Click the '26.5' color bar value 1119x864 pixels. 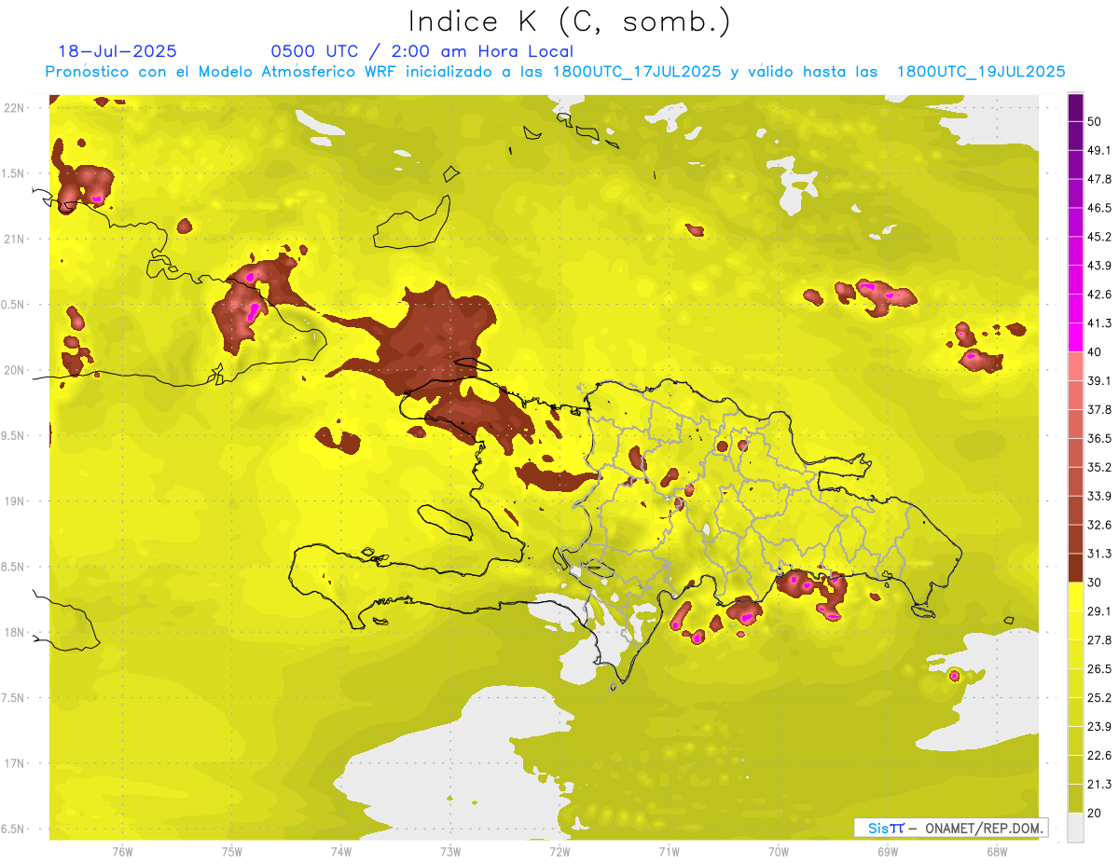(1098, 669)
